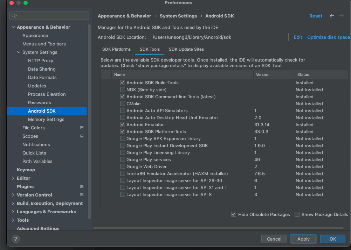Check Google Play Licensing Library checkbox
The width and height of the screenshot is (351, 250).
tap(123, 152)
